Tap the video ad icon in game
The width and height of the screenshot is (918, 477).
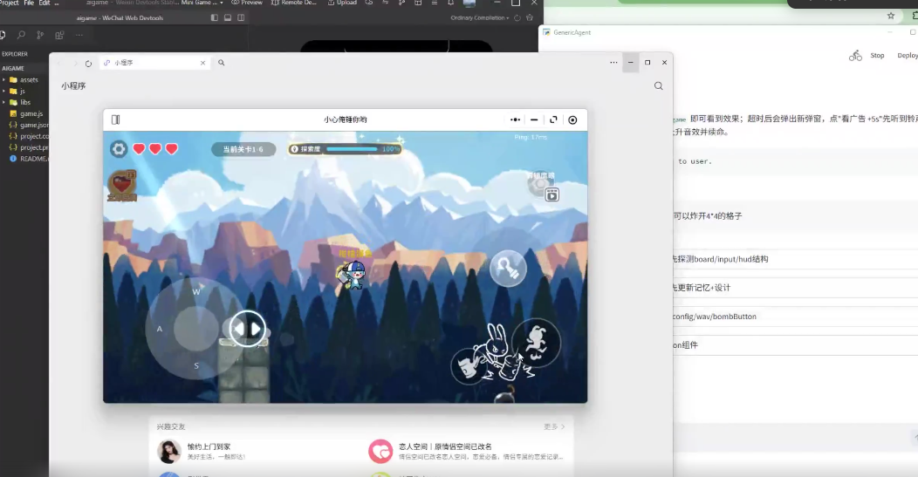(x=551, y=194)
